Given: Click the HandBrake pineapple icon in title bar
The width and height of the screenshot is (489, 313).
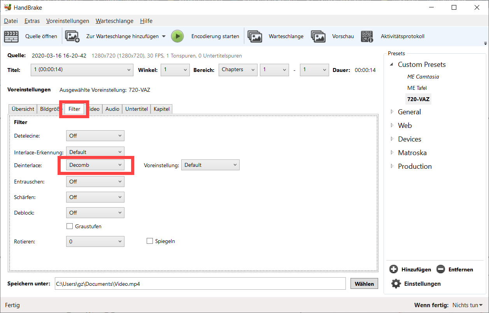Looking at the screenshot, I should pyautogui.click(x=7, y=7).
